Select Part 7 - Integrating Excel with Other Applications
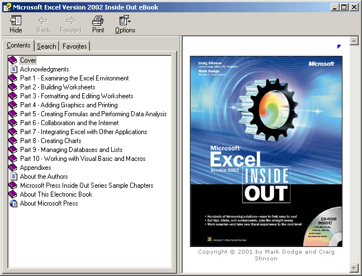The image size is (362, 276). (84, 132)
